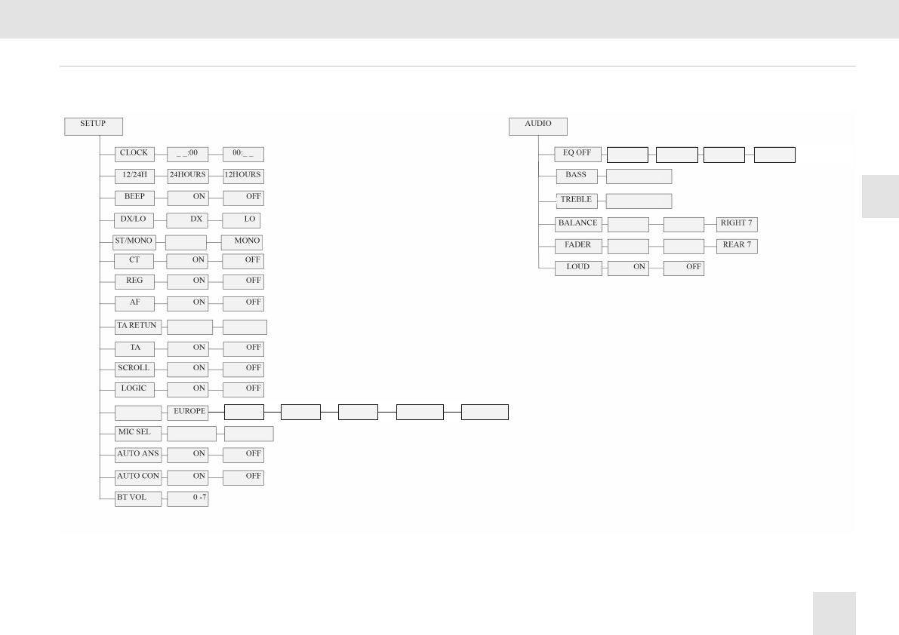
Task: Click ON in the AUTO ANS row
Action: coord(187,456)
